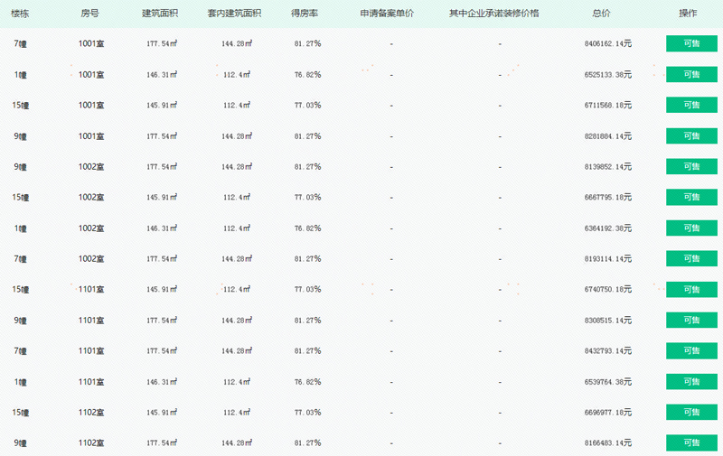
Task: Click 可售 button for 9幢 1002室
Action: point(691,167)
